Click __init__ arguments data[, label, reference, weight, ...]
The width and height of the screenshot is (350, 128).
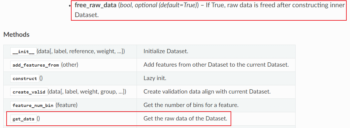(80, 52)
